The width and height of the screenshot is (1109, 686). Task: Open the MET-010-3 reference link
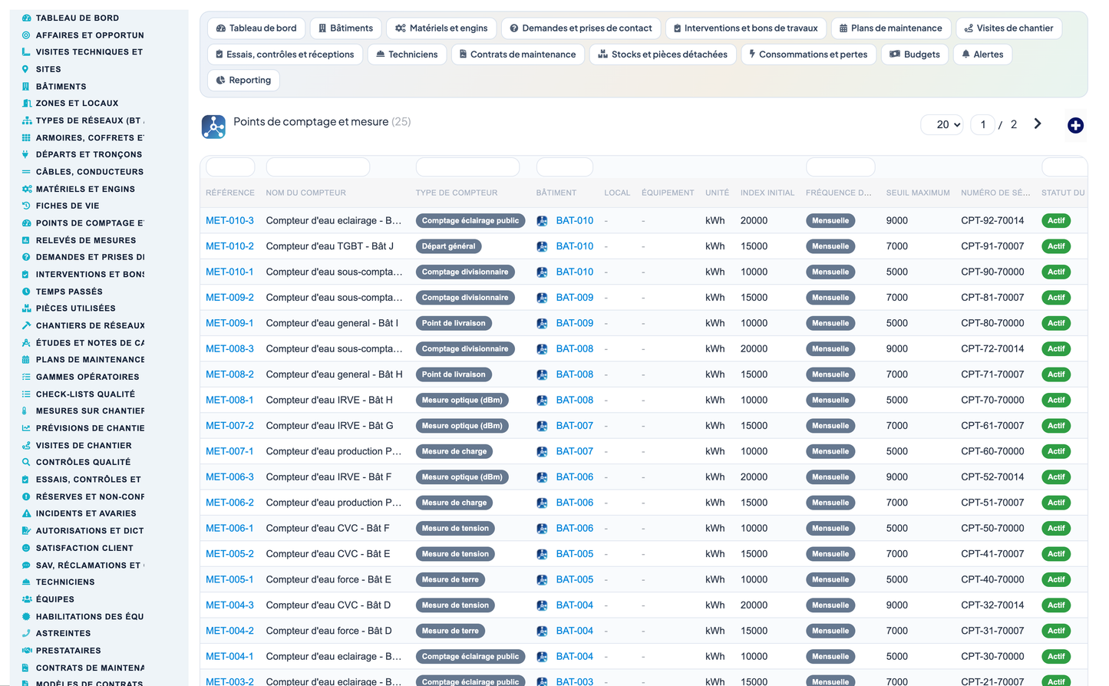pos(229,220)
